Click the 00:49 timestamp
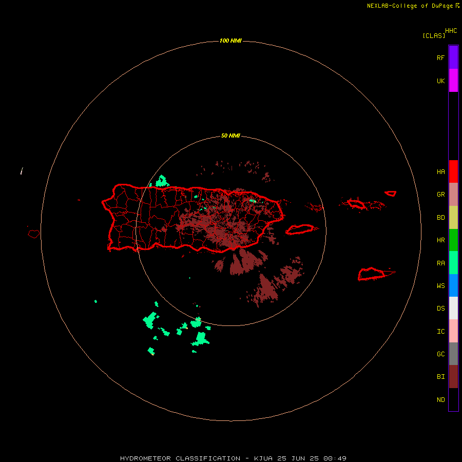The height and width of the screenshot is (462, 462). tap(335, 458)
